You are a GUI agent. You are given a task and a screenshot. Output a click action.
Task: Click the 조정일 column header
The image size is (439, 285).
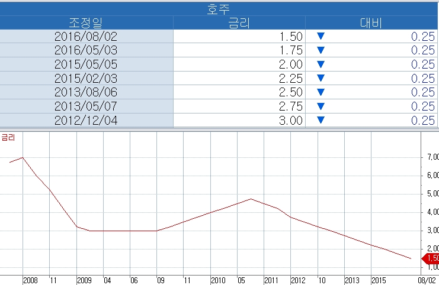coord(86,22)
